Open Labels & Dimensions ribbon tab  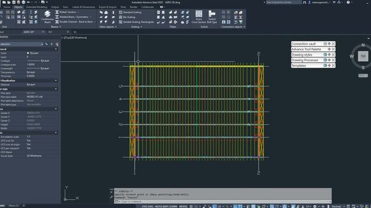point(83,7)
